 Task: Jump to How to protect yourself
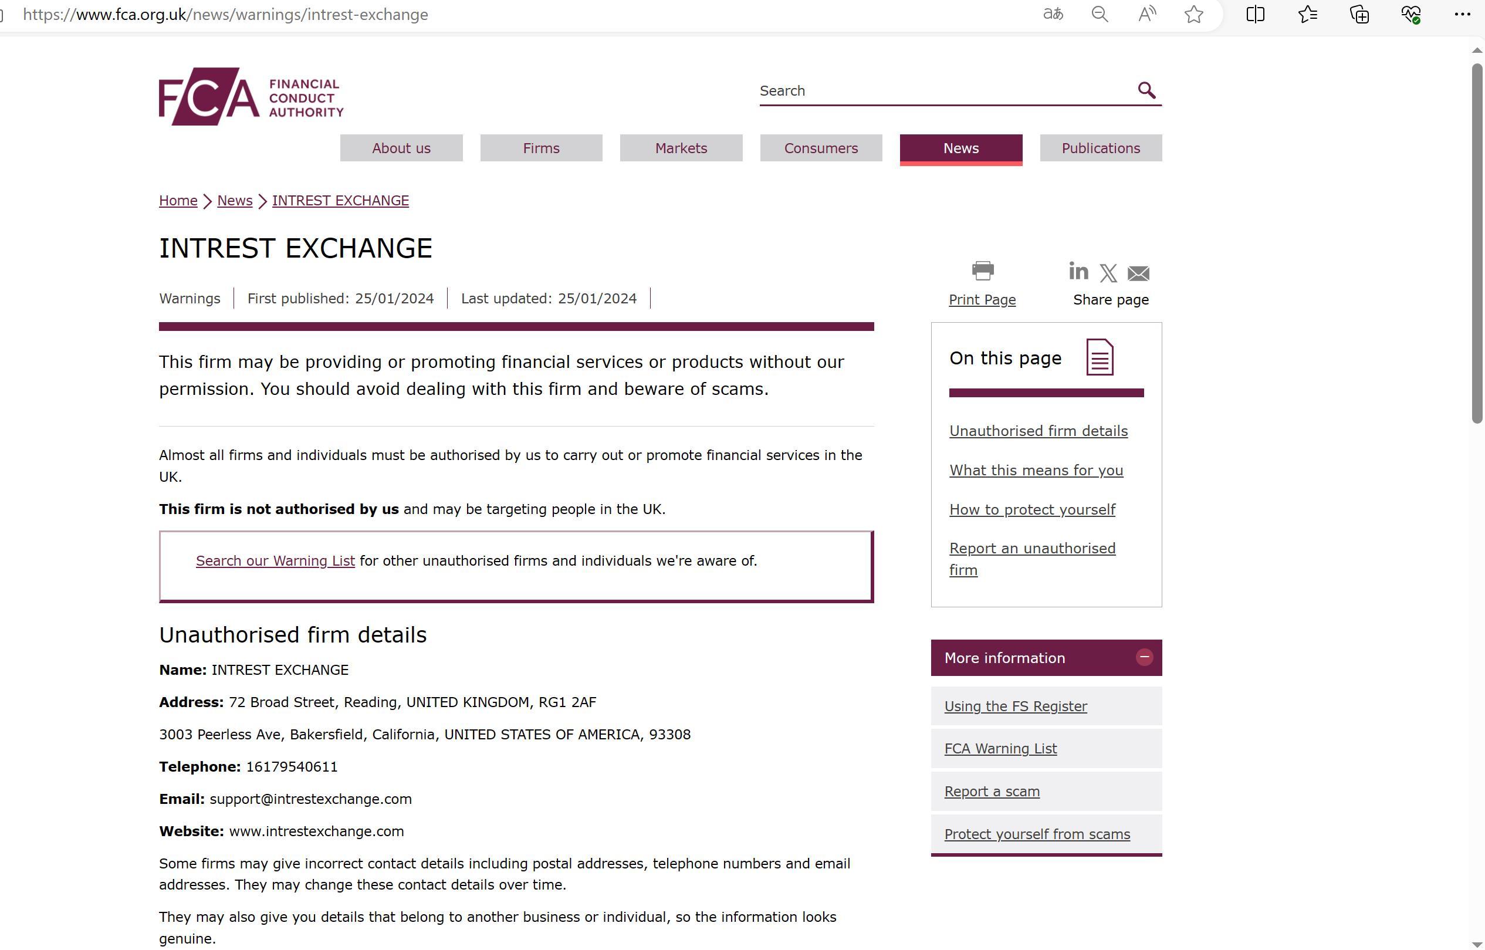1031,509
